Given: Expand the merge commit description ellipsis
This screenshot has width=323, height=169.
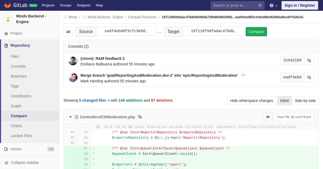Looking at the screenshot, I should point(243,75).
